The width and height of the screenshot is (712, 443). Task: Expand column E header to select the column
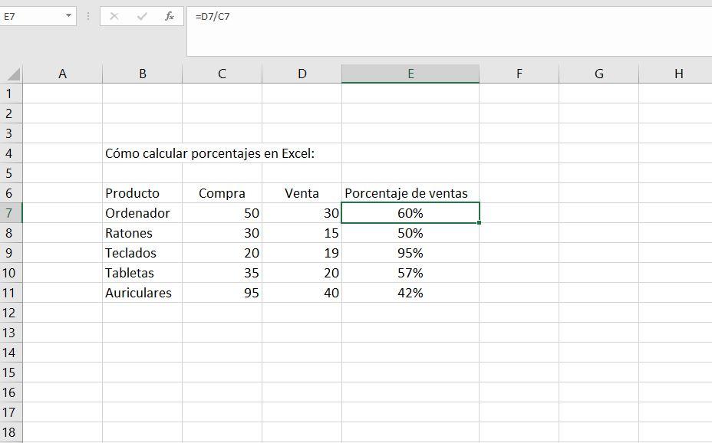(x=410, y=73)
